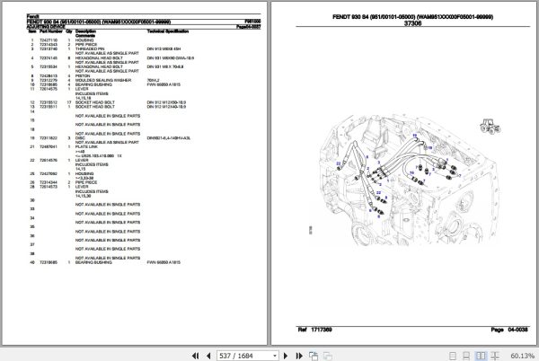Click Page 04-0038 footer text

pos(509,330)
